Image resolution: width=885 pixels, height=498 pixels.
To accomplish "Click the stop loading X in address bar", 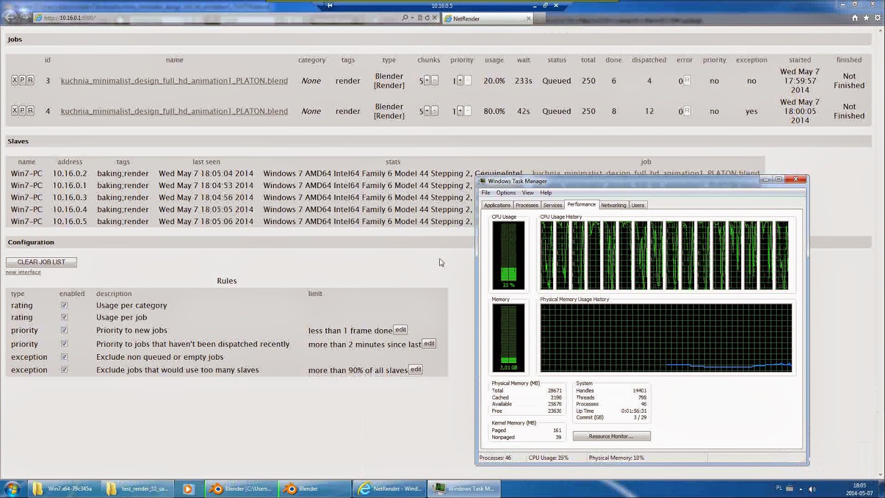I will 435,18.
